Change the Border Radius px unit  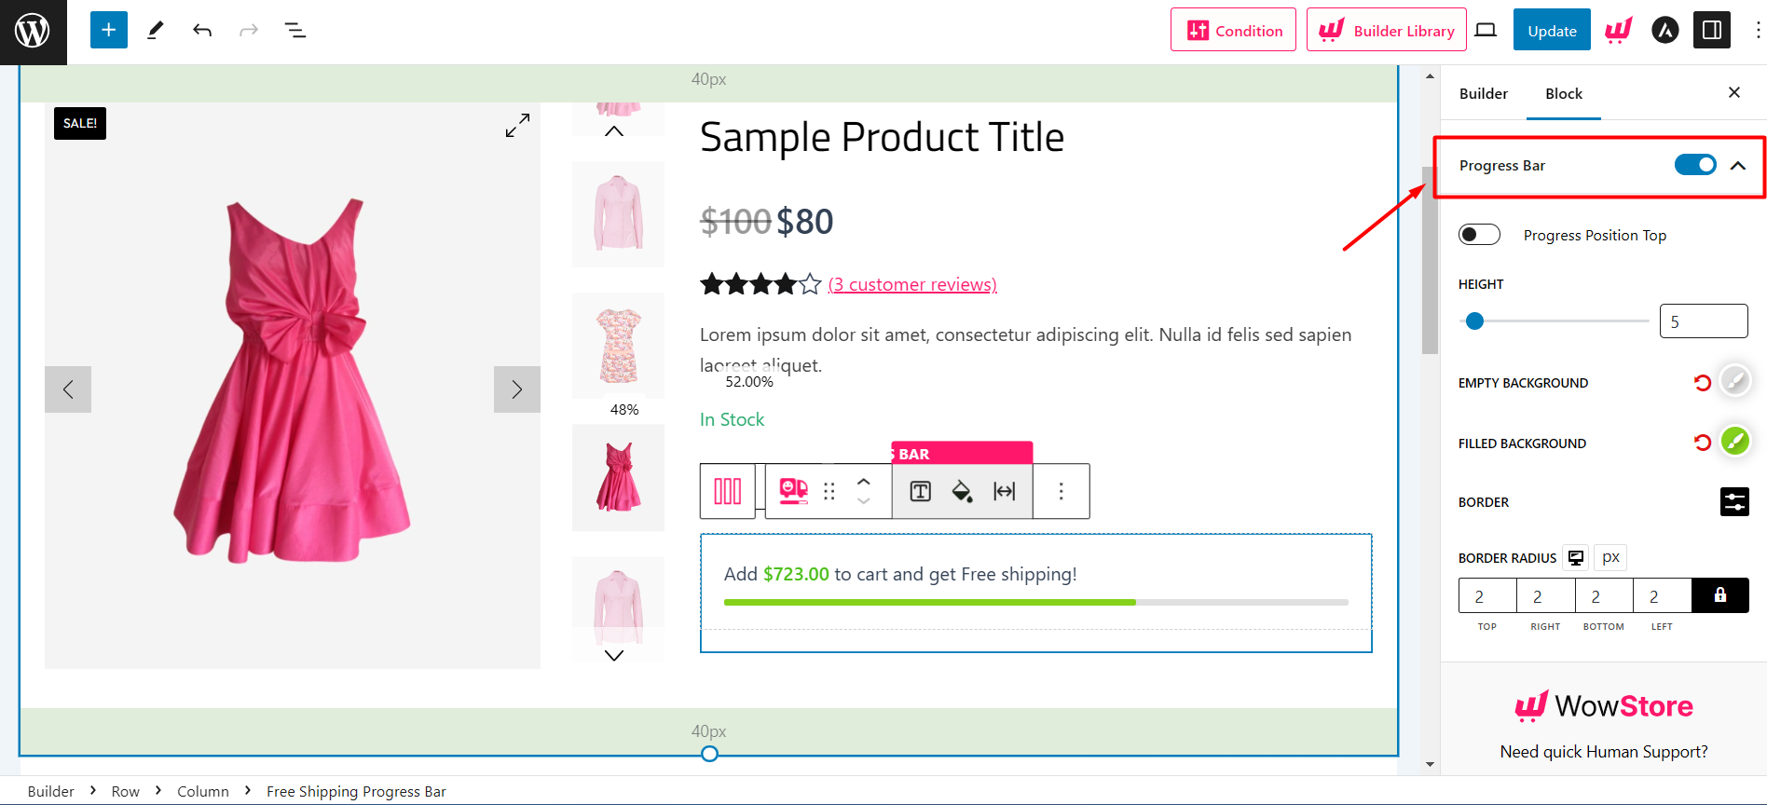[x=1610, y=557]
